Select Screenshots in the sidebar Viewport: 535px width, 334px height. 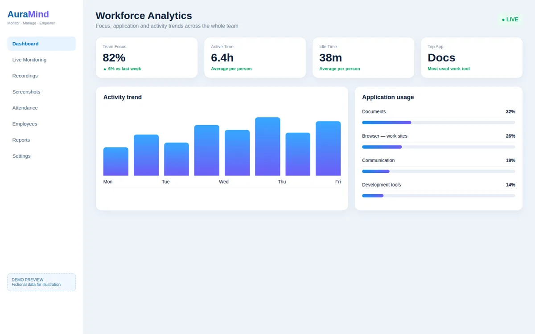tap(41, 92)
